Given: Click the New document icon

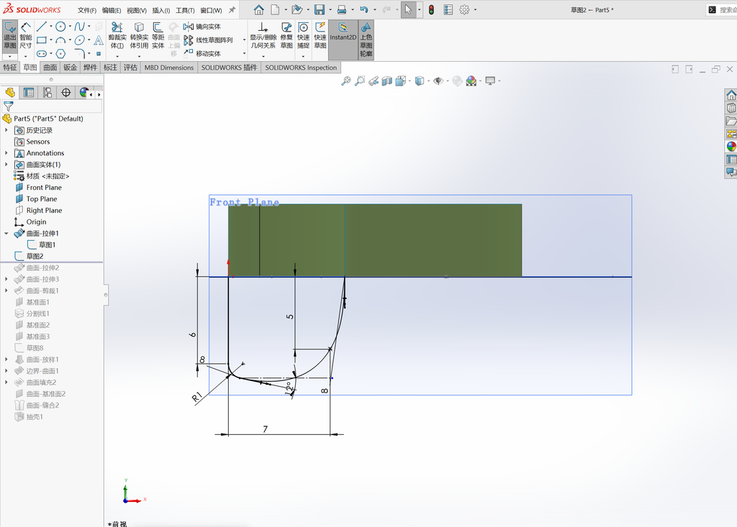Looking at the screenshot, I should (275, 10).
